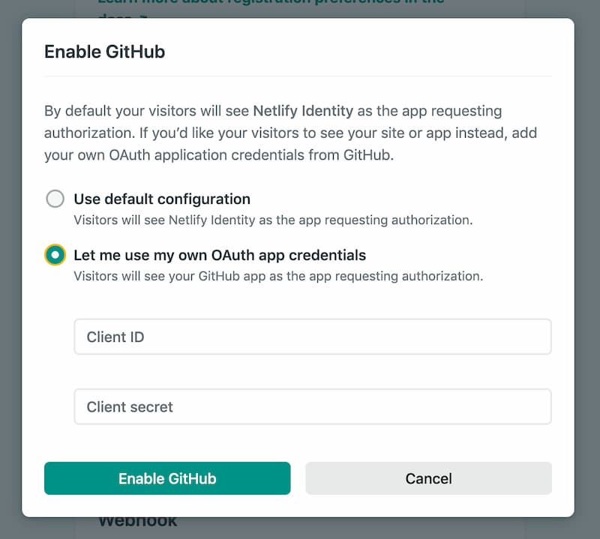This screenshot has height=539, width=600.
Task: Open the partially hidden "Learn more" docs link
Action: 270,4
